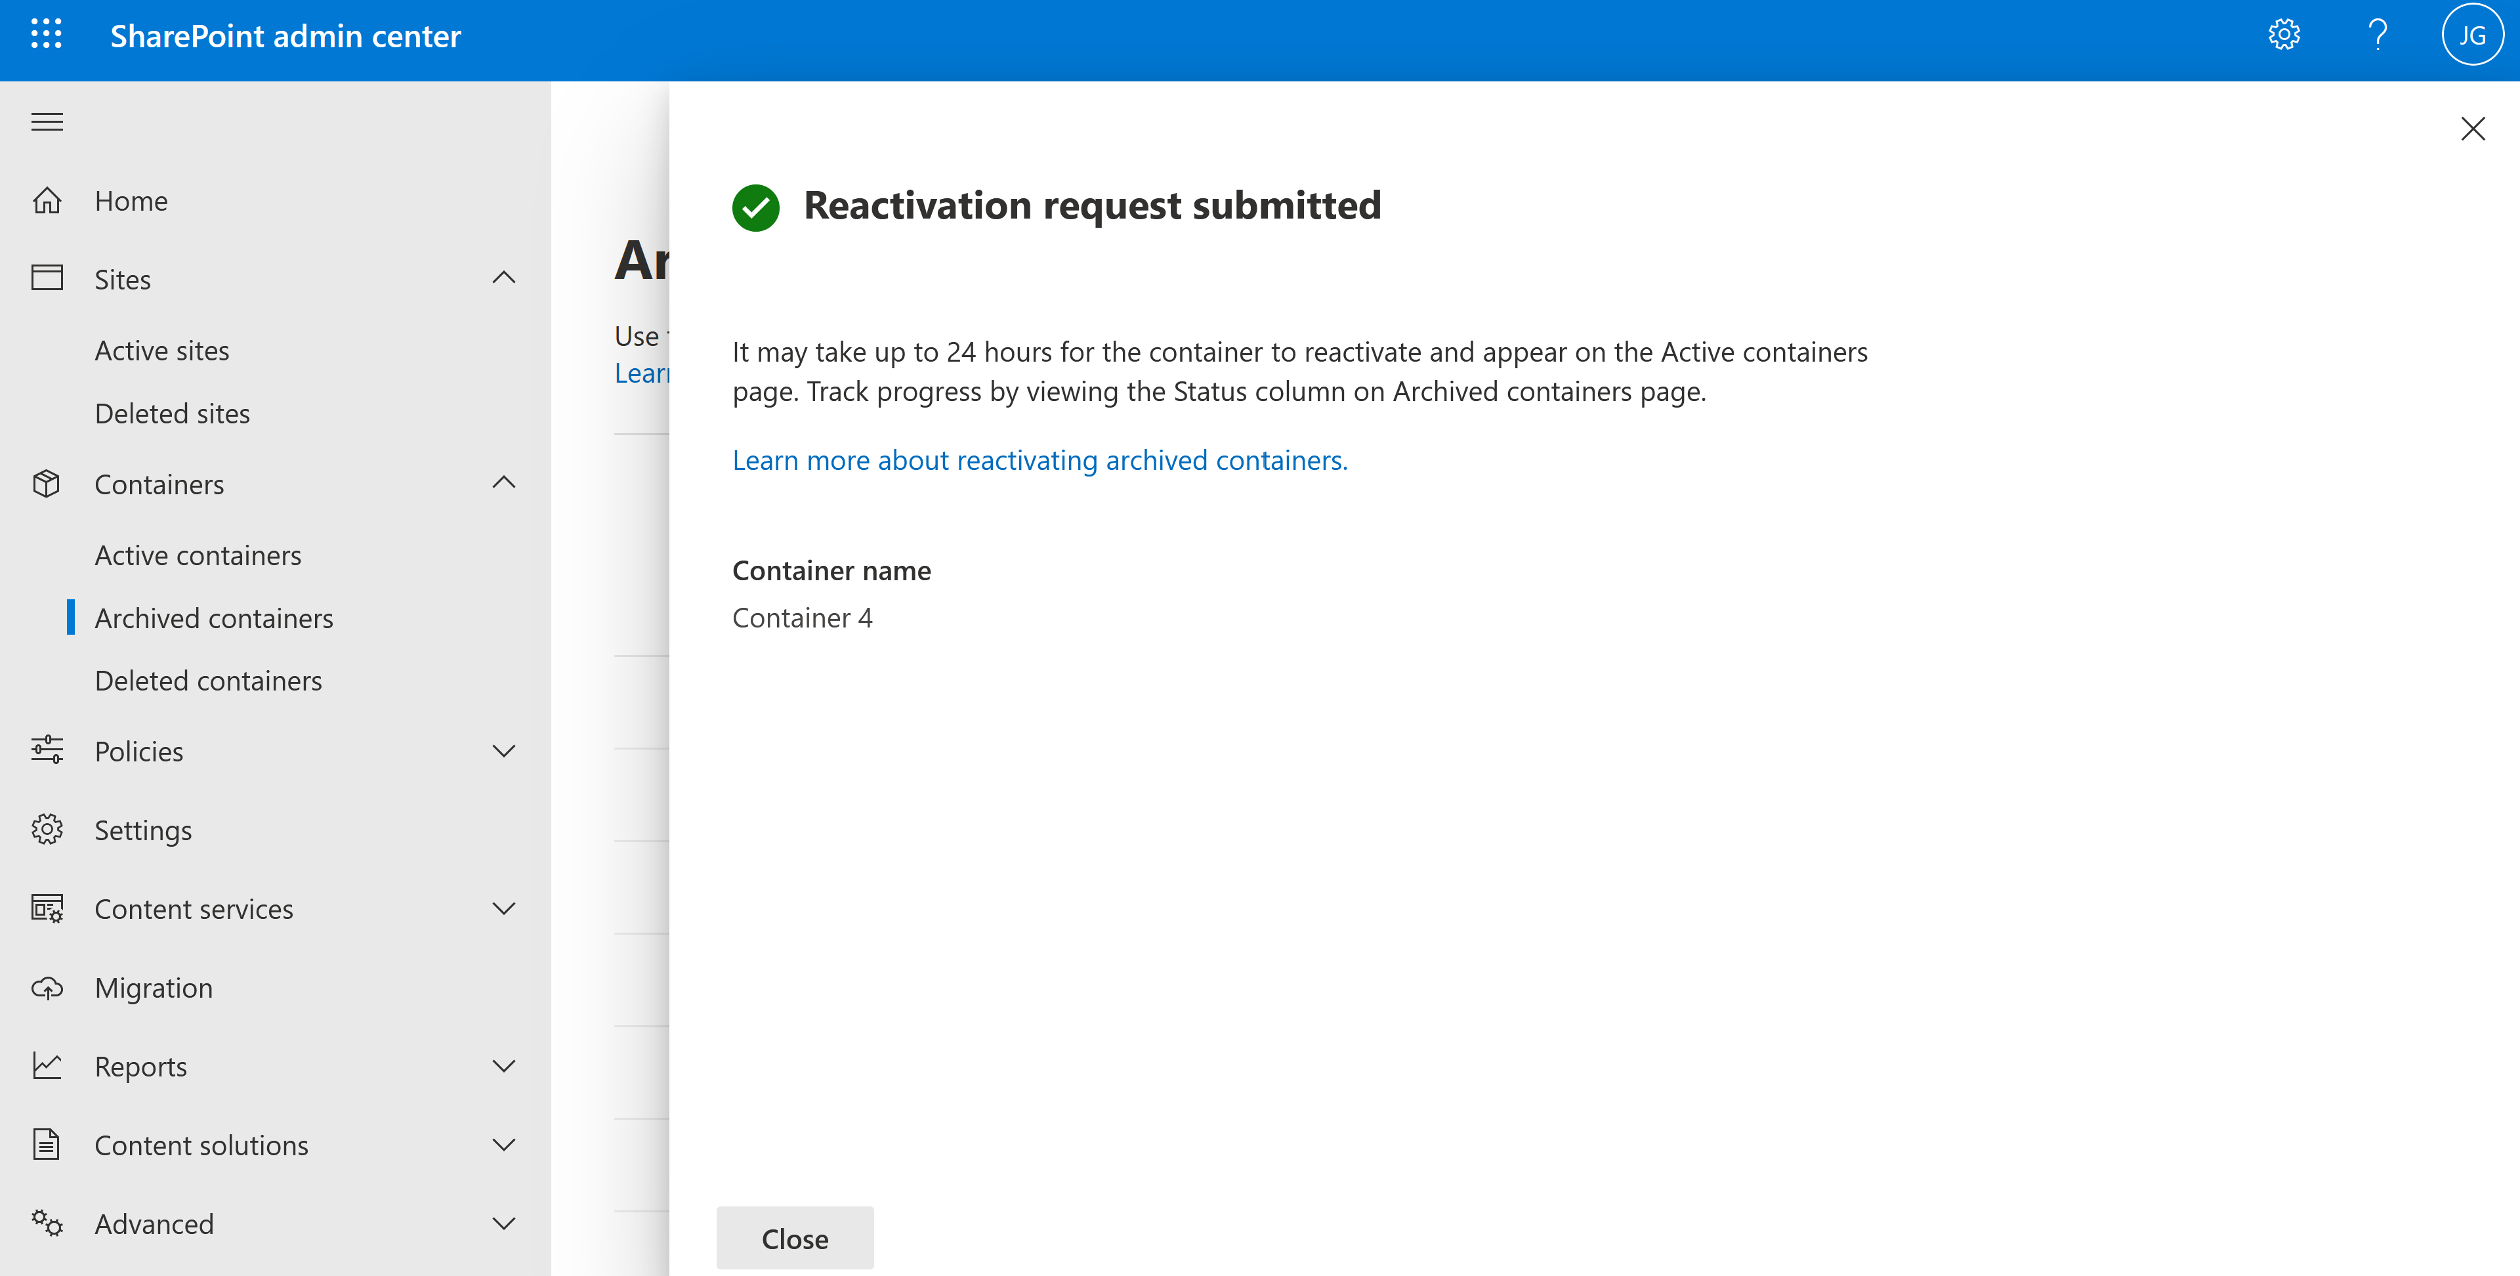Open the Active containers page
2520x1276 pixels.
point(198,554)
